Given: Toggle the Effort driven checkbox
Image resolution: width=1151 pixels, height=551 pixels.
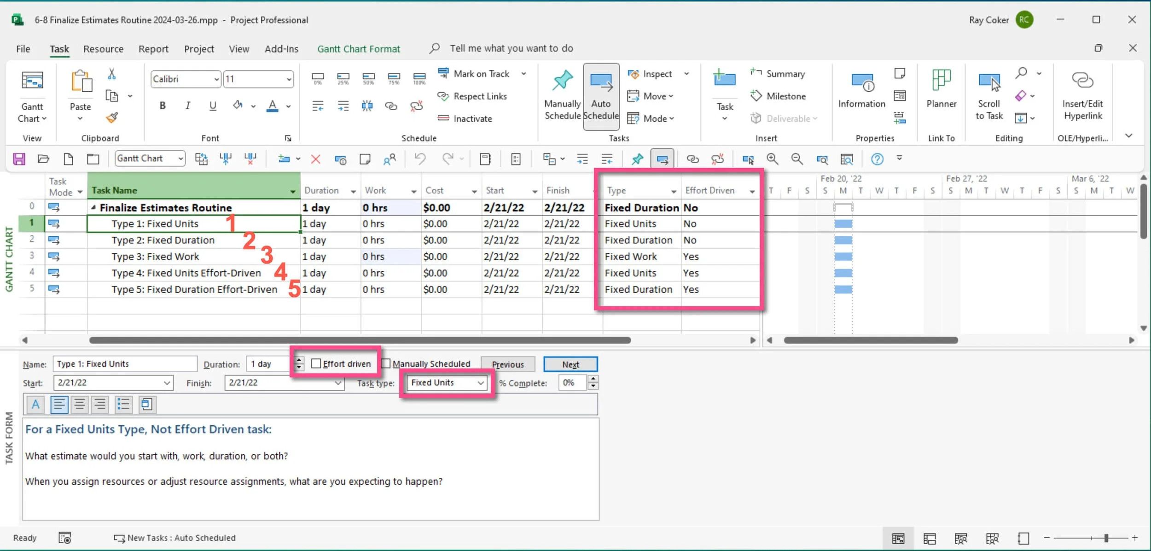Looking at the screenshot, I should pos(316,363).
